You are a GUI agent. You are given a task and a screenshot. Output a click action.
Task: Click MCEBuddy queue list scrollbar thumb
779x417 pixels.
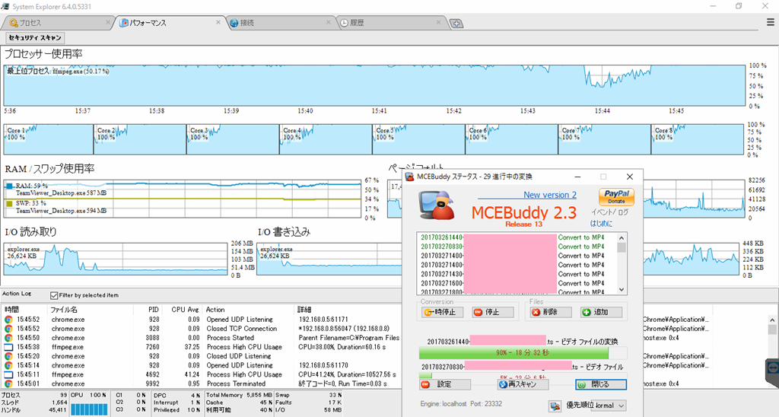point(621,247)
